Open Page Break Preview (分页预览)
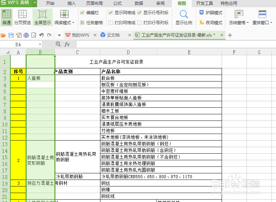Image resolution: width=276 pixels, height=202 pixels. tap(23, 17)
